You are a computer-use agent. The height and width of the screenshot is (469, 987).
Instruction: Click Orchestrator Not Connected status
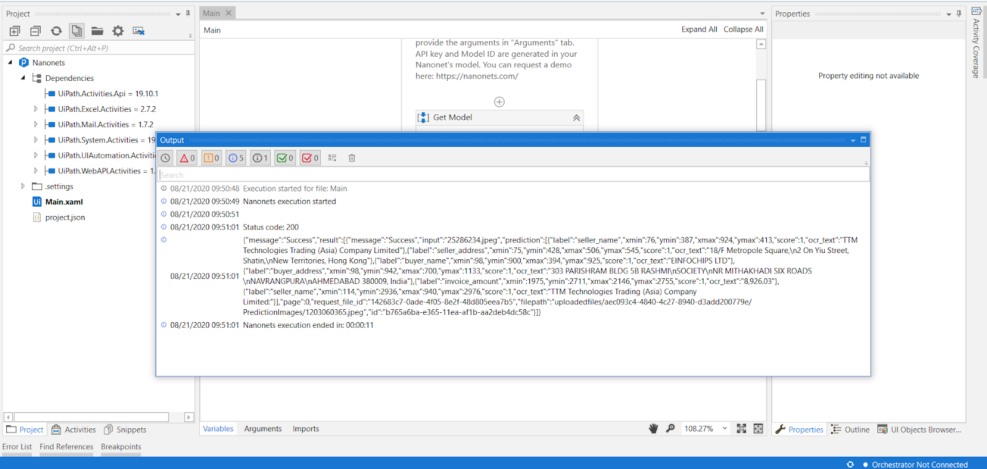pyautogui.click(x=915, y=465)
